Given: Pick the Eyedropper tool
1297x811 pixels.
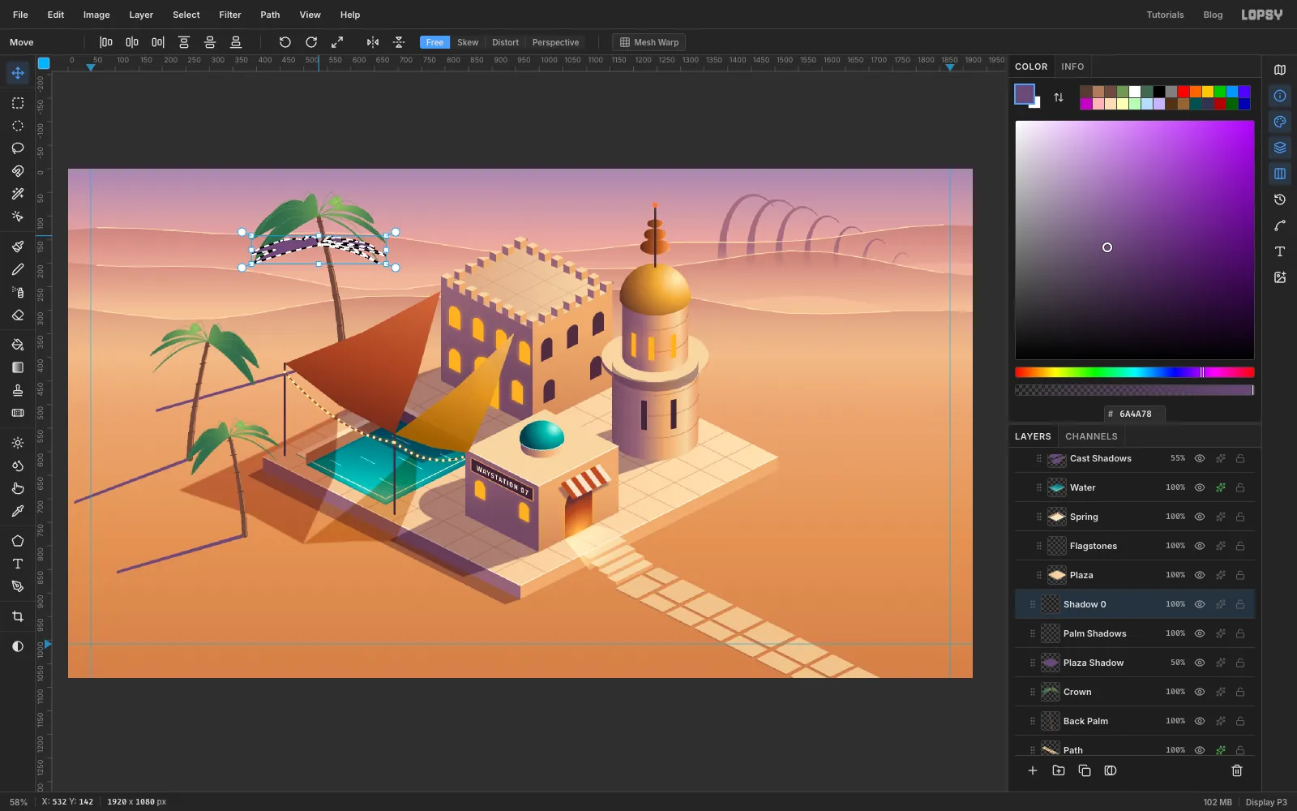Looking at the screenshot, I should coord(18,511).
